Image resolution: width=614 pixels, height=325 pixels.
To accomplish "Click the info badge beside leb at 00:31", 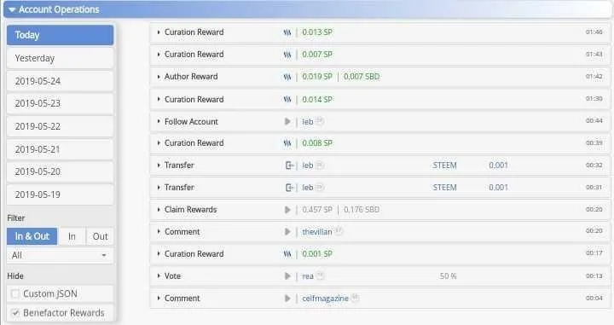I will (320, 187).
